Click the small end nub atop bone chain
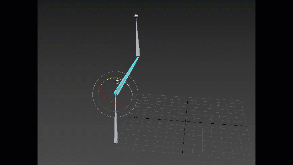This screenshot has width=293, height=165. [x=136, y=16]
